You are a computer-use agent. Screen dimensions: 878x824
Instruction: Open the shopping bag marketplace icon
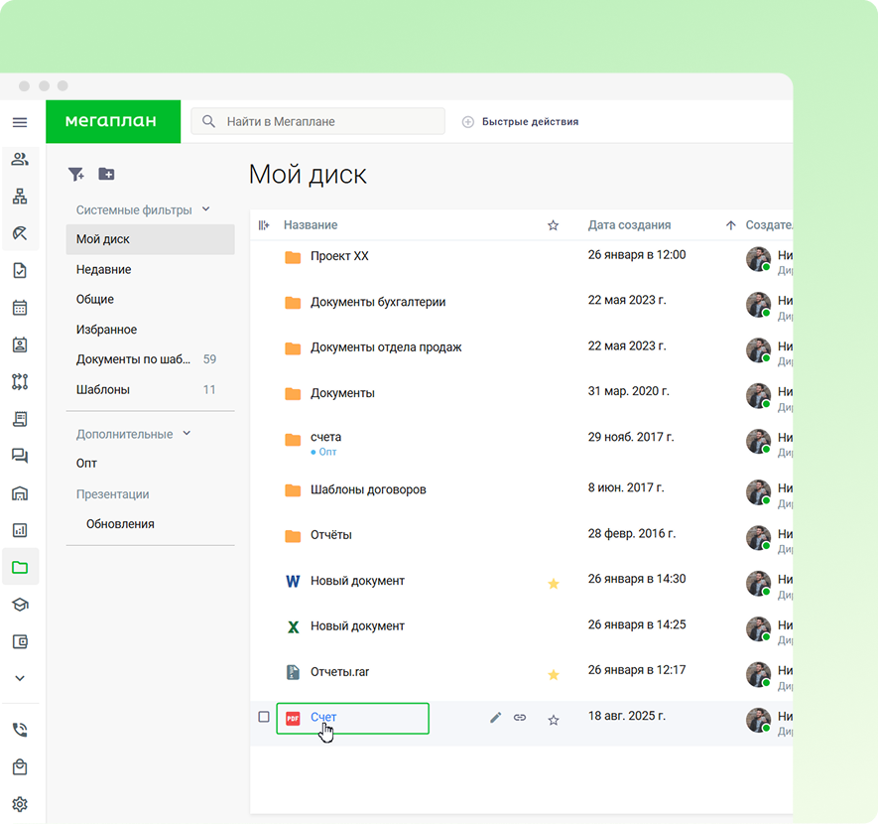20,766
